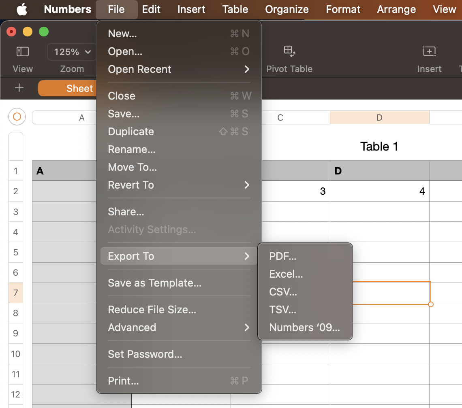Click the Table 1 title
This screenshot has height=408, width=462.
(x=379, y=146)
